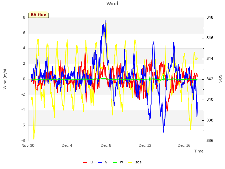Click the right axis tick label 342

(x=210, y=79)
